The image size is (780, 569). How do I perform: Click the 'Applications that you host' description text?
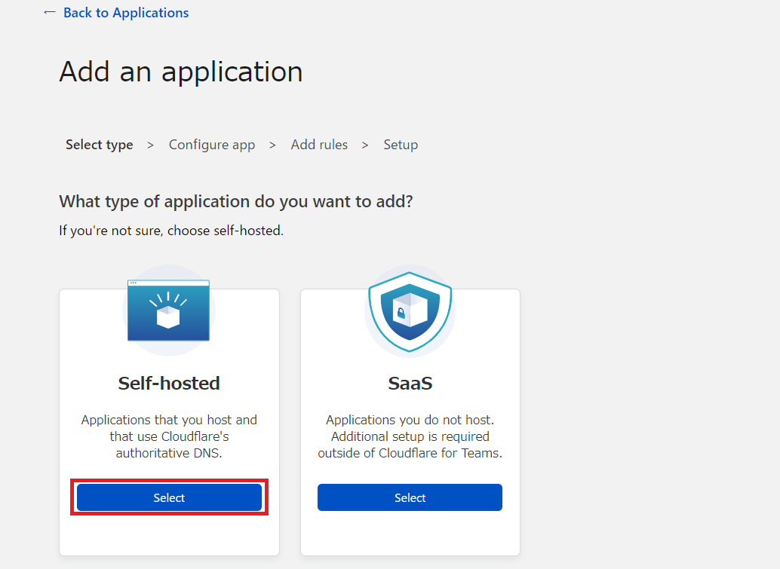[169, 436]
